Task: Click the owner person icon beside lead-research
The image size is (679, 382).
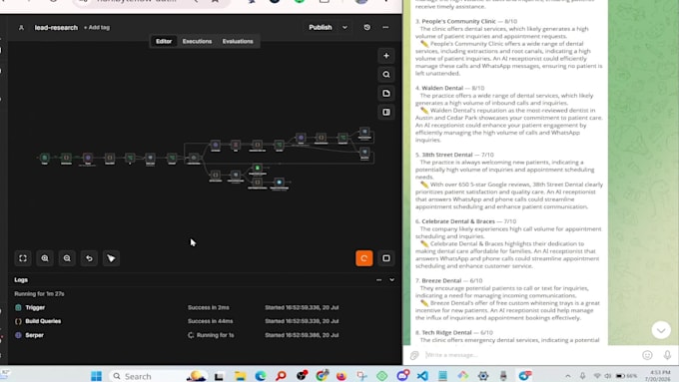Action: (x=21, y=27)
